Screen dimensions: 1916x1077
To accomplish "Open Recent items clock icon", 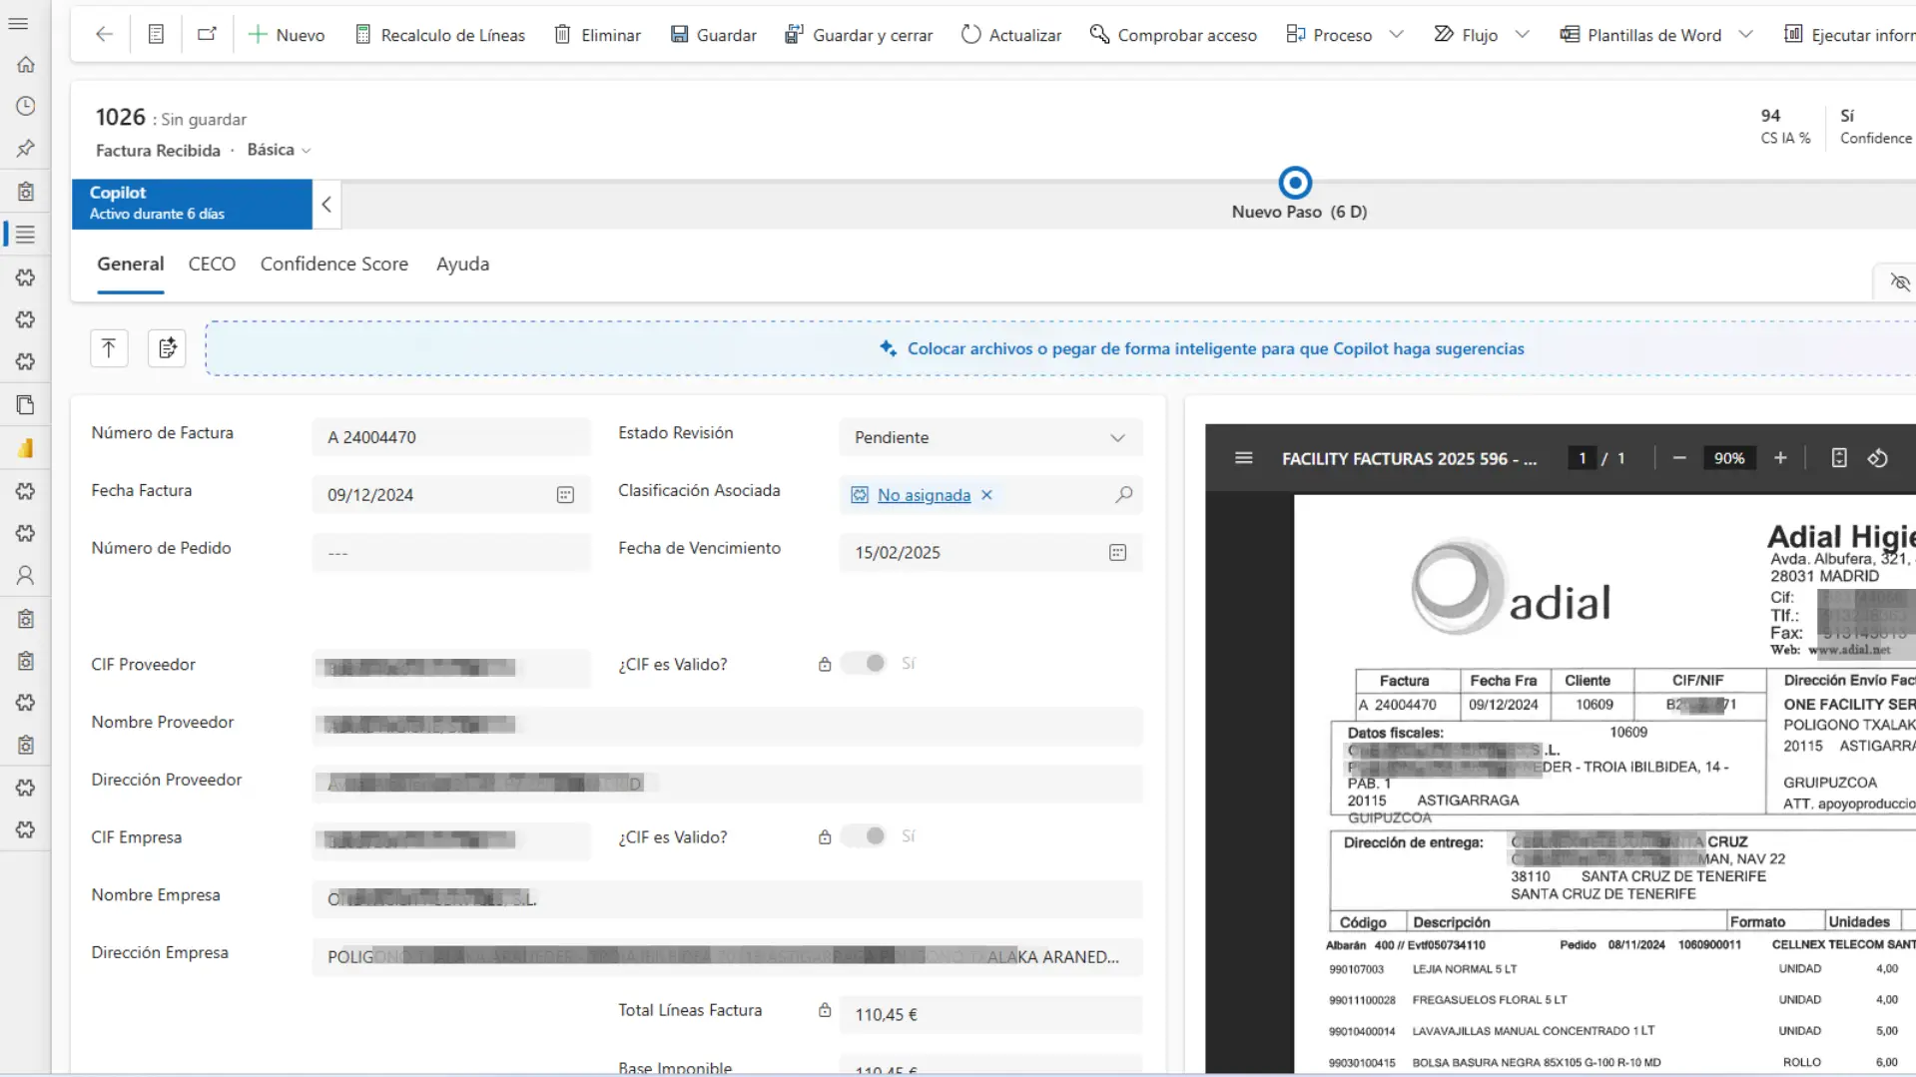I will [26, 107].
